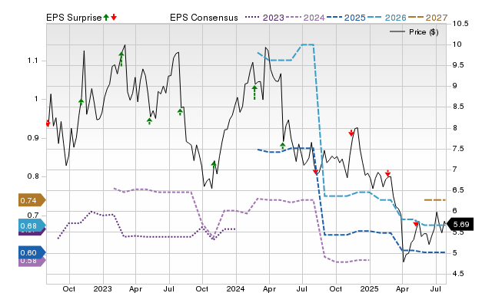This screenshot has height=293, width=492.
Task: Click the green surprise arrow near February 2024
Action: 254,92
